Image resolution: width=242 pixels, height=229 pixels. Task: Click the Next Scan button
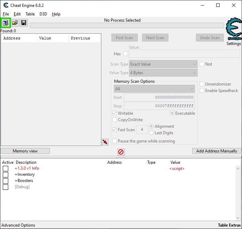click(x=155, y=38)
